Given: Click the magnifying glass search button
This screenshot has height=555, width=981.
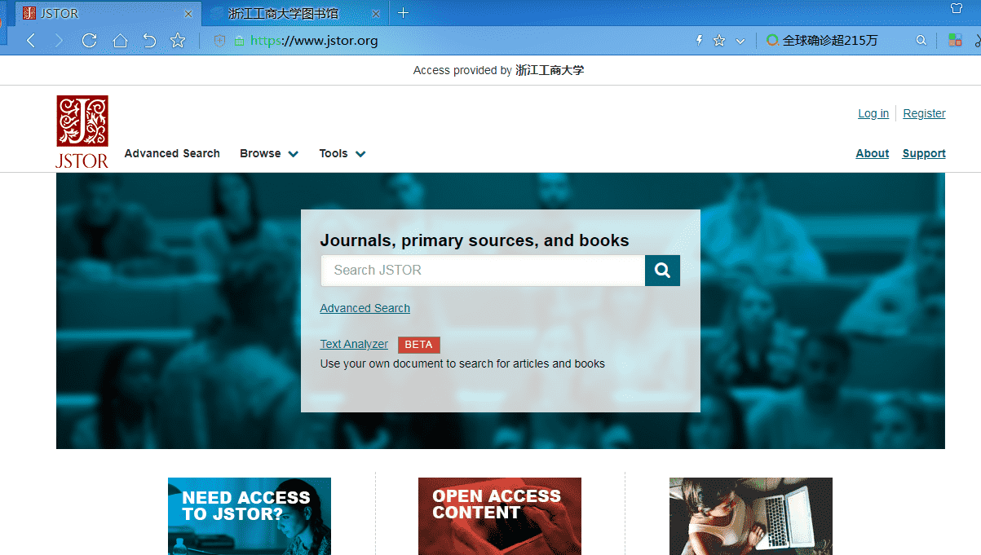Looking at the screenshot, I should coord(662,271).
